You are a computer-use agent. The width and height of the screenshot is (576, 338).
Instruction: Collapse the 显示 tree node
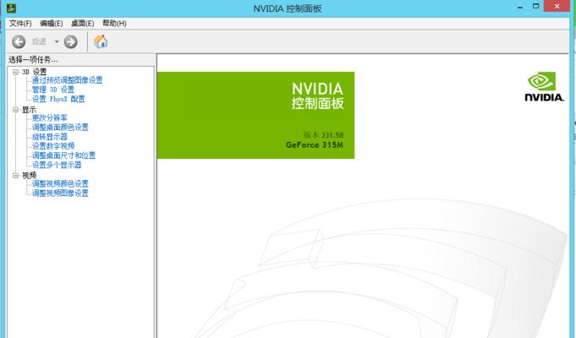(15, 110)
